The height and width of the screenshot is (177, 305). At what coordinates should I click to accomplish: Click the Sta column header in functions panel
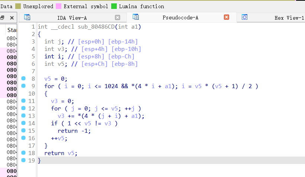[x=12, y=30]
